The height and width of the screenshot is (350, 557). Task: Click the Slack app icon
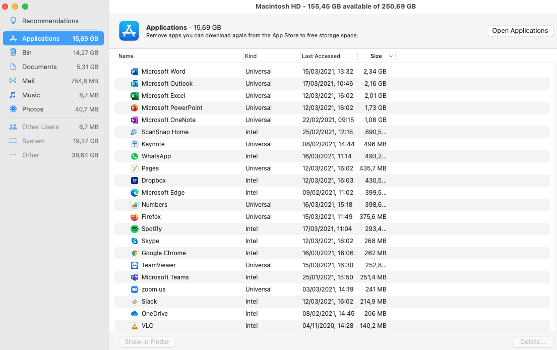click(134, 301)
